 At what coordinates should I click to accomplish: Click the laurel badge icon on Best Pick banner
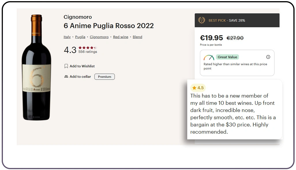point(201,20)
